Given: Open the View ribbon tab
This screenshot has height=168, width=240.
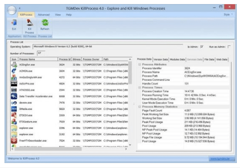Looking at the screenshot, I should (58, 15).
